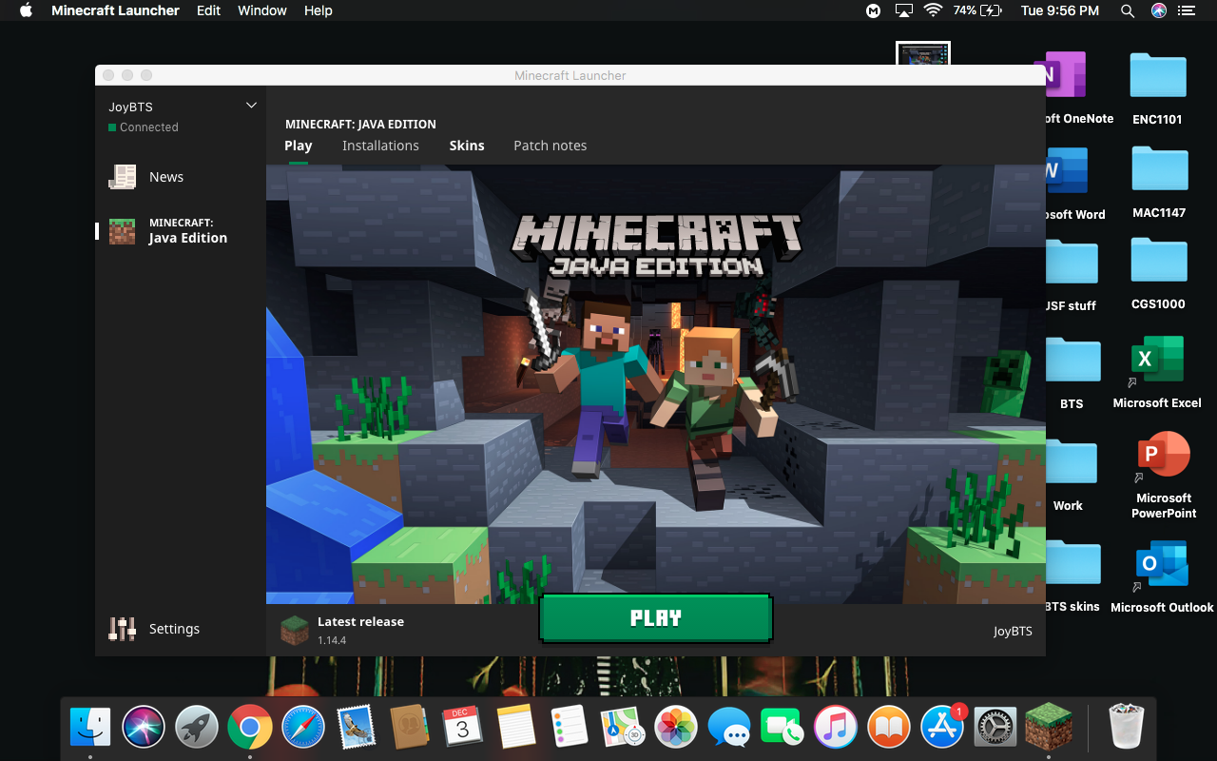The height and width of the screenshot is (761, 1217).
Task: Open Notes from the dock
Action: [516, 728]
